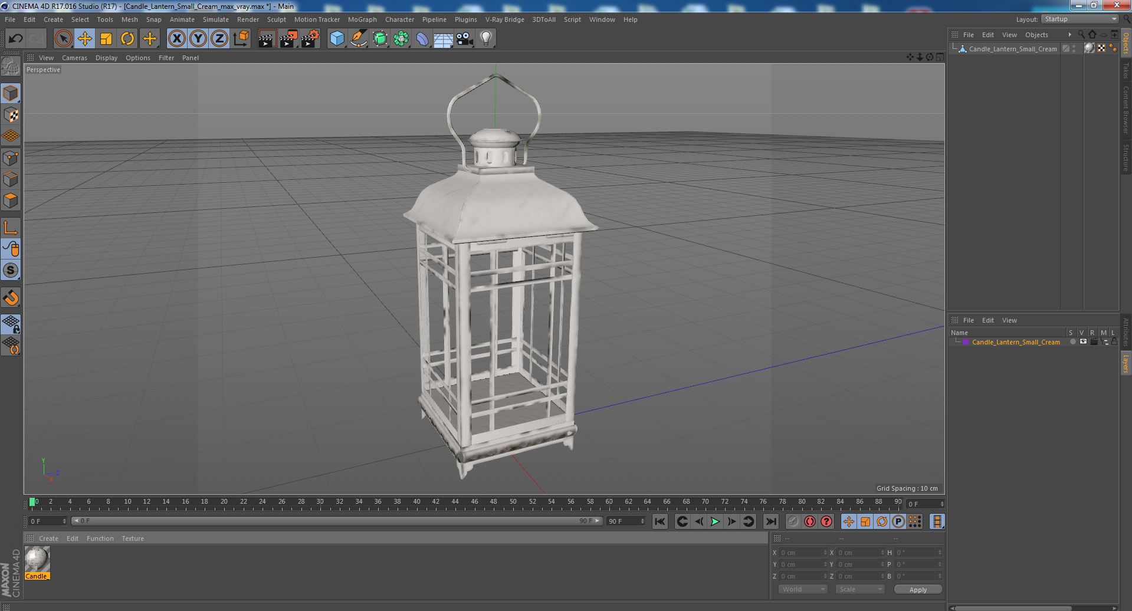Open the Content Browser side tab
Viewport: 1132px width, 611px height.
[1126, 110]
